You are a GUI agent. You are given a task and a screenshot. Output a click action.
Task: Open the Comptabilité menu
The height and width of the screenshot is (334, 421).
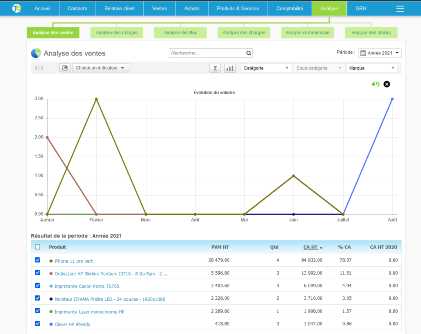click(290, 9)
